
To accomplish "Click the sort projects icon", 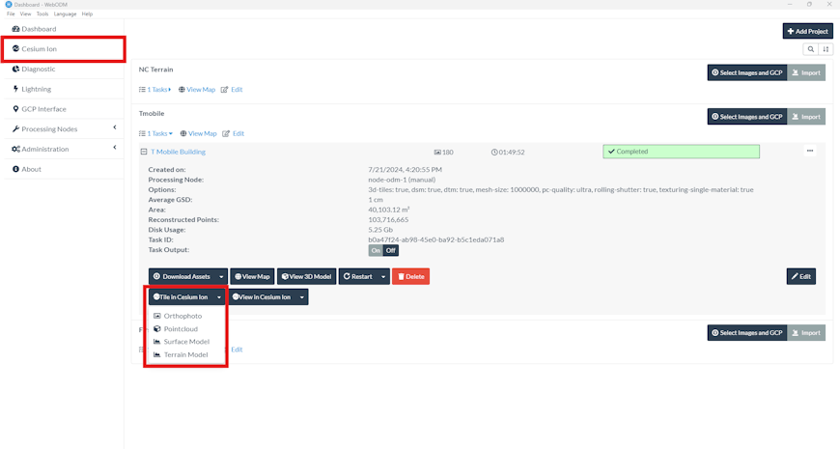I will 826,49.
